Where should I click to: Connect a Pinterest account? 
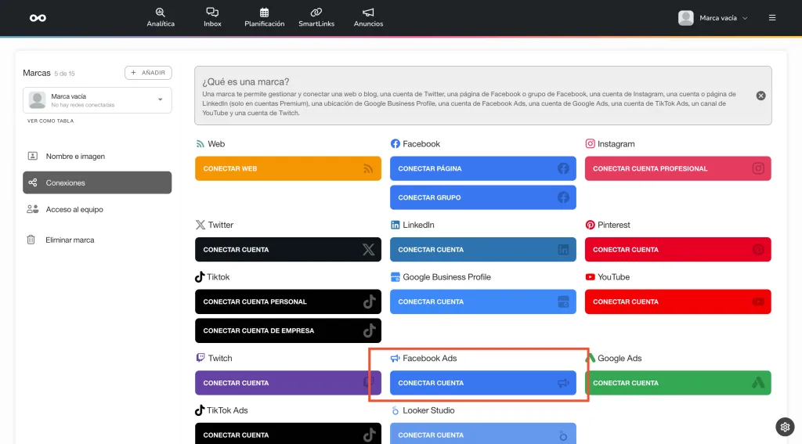(x=677, y=250)
